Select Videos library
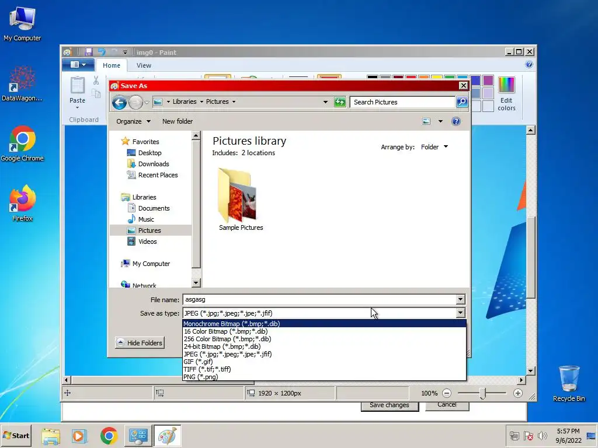Viewport: 598px width, 448px height. (x=147, y=242)
